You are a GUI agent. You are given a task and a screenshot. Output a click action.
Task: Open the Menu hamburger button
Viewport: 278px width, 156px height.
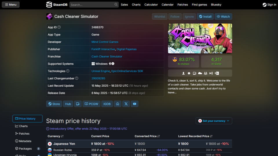click(x=11, y=5)
